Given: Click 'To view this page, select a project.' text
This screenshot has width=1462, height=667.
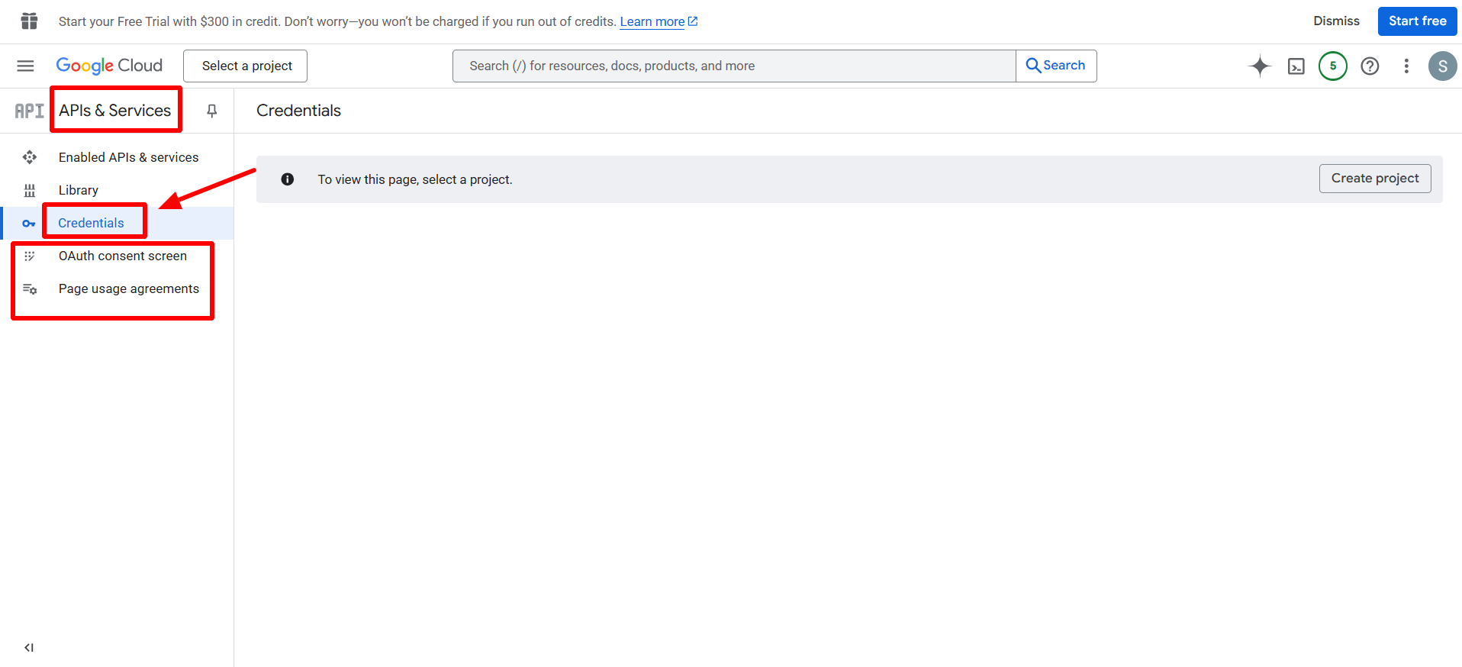Looking at the screenshot, I should tap(415, 179).
